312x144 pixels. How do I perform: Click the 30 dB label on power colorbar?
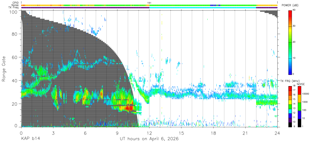294,26
